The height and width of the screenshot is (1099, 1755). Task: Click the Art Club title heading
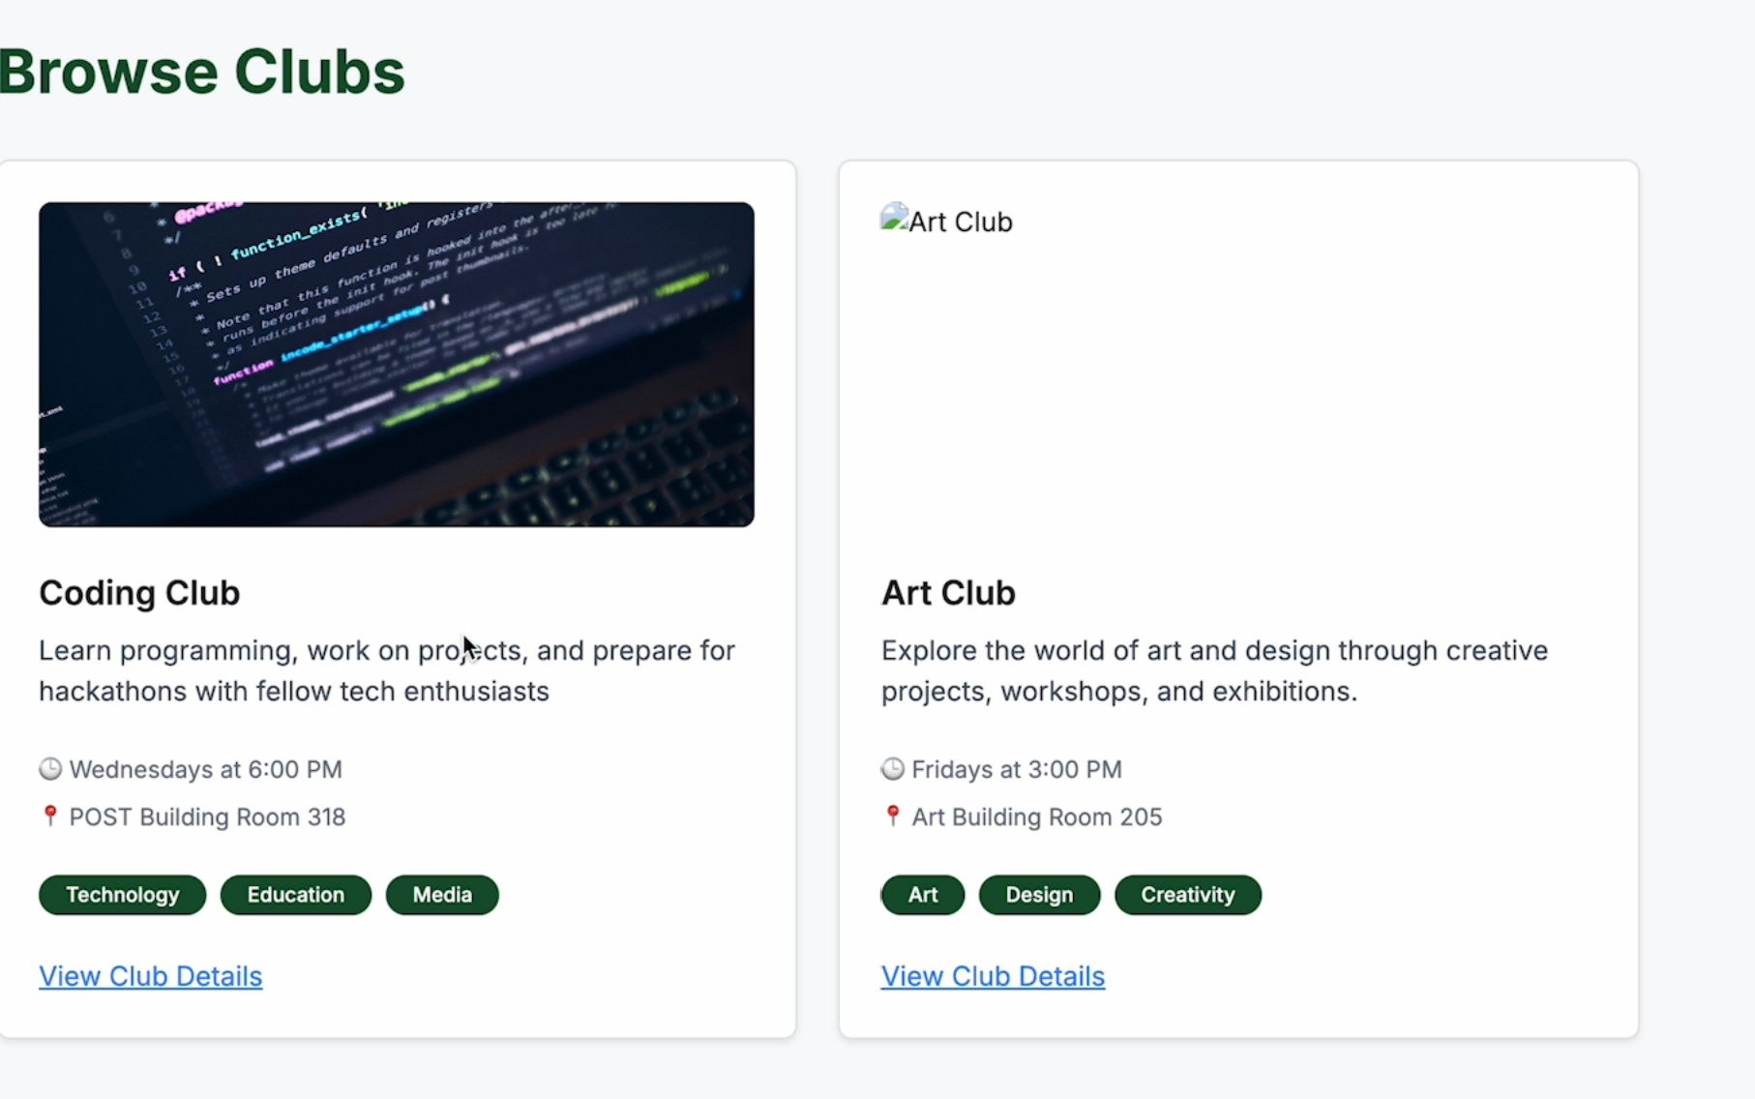(x=947, y=593)
